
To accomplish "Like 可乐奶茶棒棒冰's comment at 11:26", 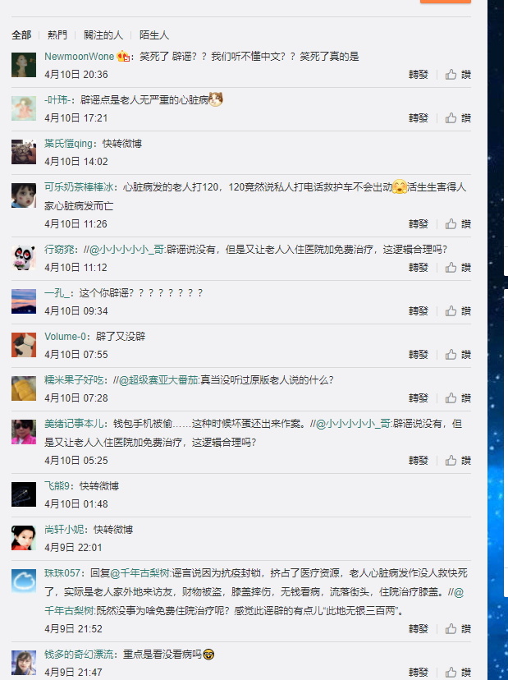I will [x=458, y=223].
